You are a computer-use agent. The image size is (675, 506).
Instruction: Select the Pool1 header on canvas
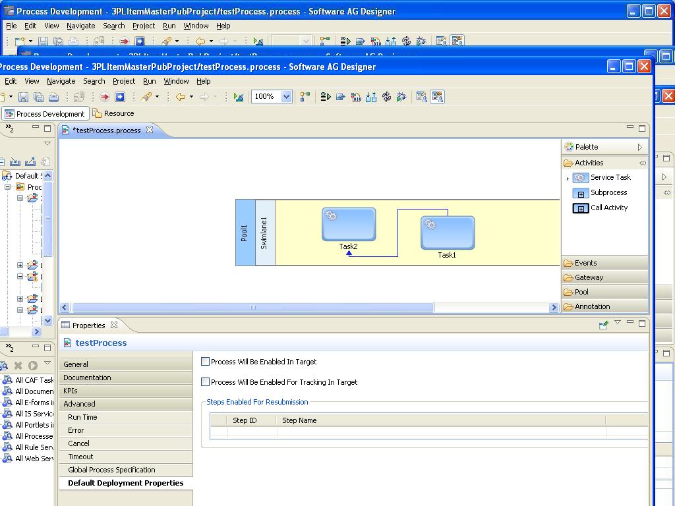tap(245, 233)
